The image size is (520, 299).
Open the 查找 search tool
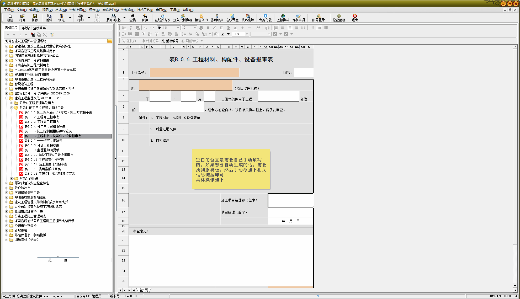[132, 18]
